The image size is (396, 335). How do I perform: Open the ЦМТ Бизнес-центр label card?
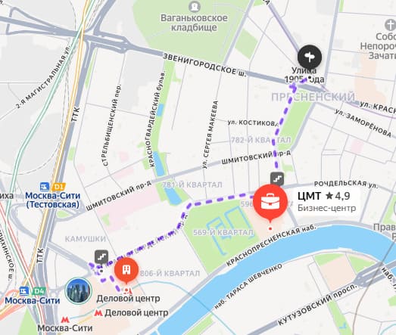327,202
